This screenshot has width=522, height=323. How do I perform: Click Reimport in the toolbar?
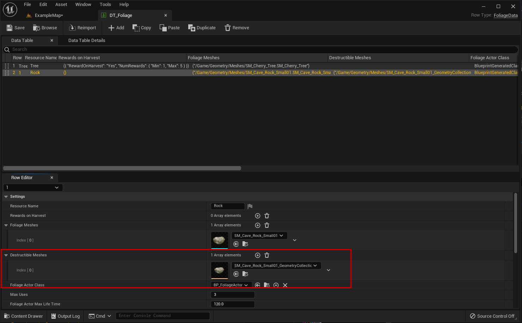tap(82, 28)
